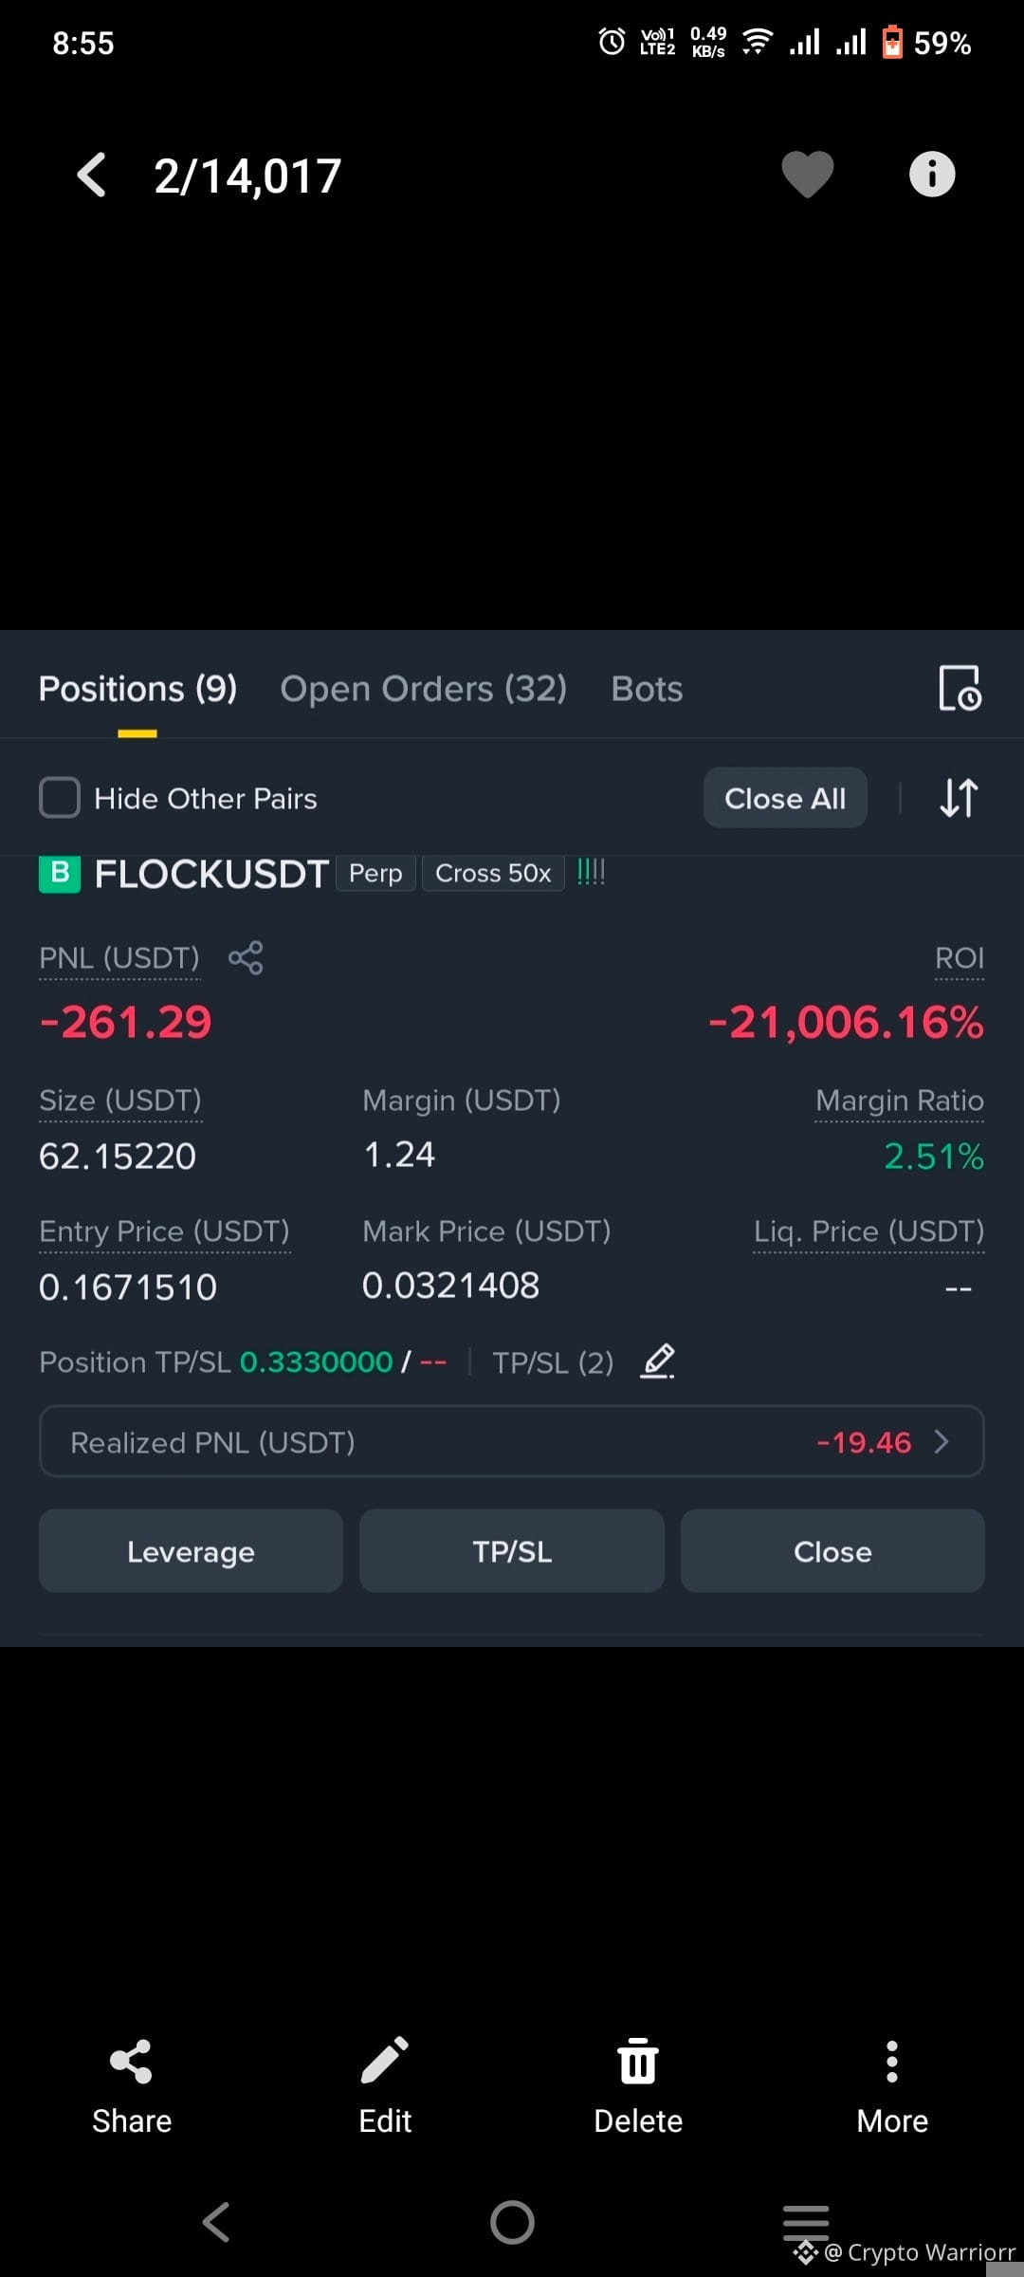Open the Leverage button

pos(191,1551)
